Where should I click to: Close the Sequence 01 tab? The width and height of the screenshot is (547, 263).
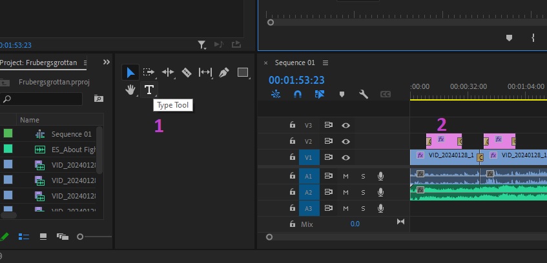point(265,63)
